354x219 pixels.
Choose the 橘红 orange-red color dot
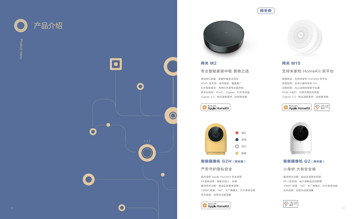point(237,133)
